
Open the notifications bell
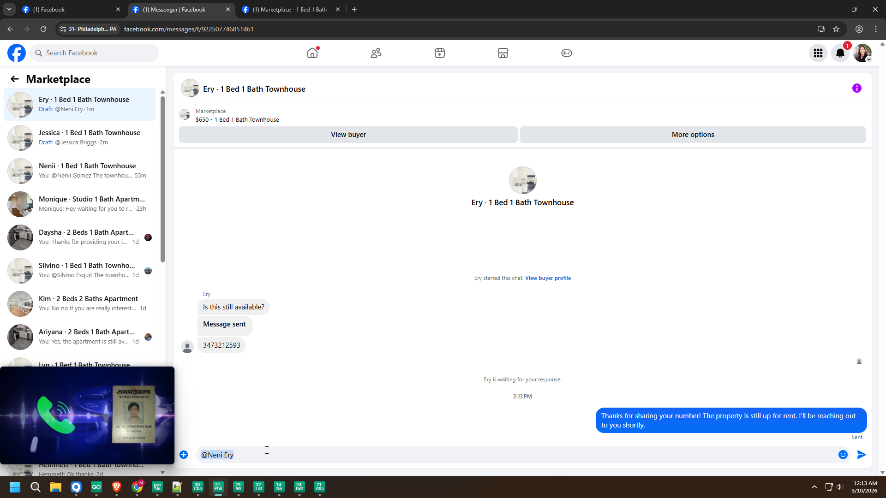[x=840, y=53]
